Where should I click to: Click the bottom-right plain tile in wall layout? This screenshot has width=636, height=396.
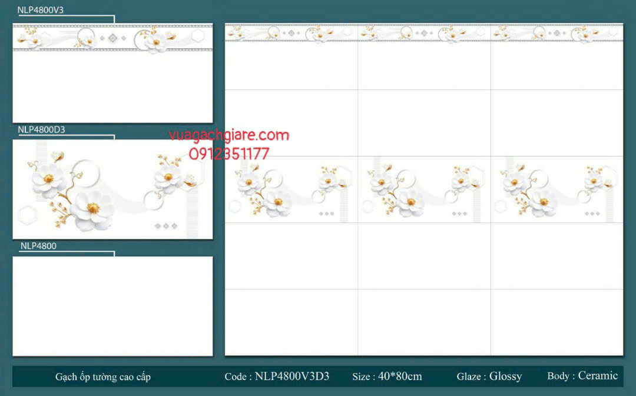coord(556,322)
